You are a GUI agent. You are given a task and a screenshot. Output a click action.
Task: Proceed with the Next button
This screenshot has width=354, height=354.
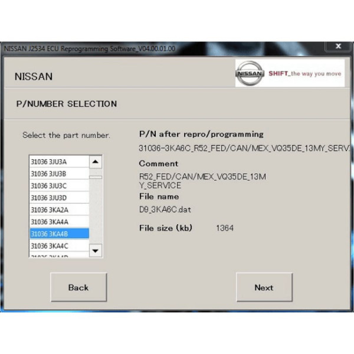(264, 288)
